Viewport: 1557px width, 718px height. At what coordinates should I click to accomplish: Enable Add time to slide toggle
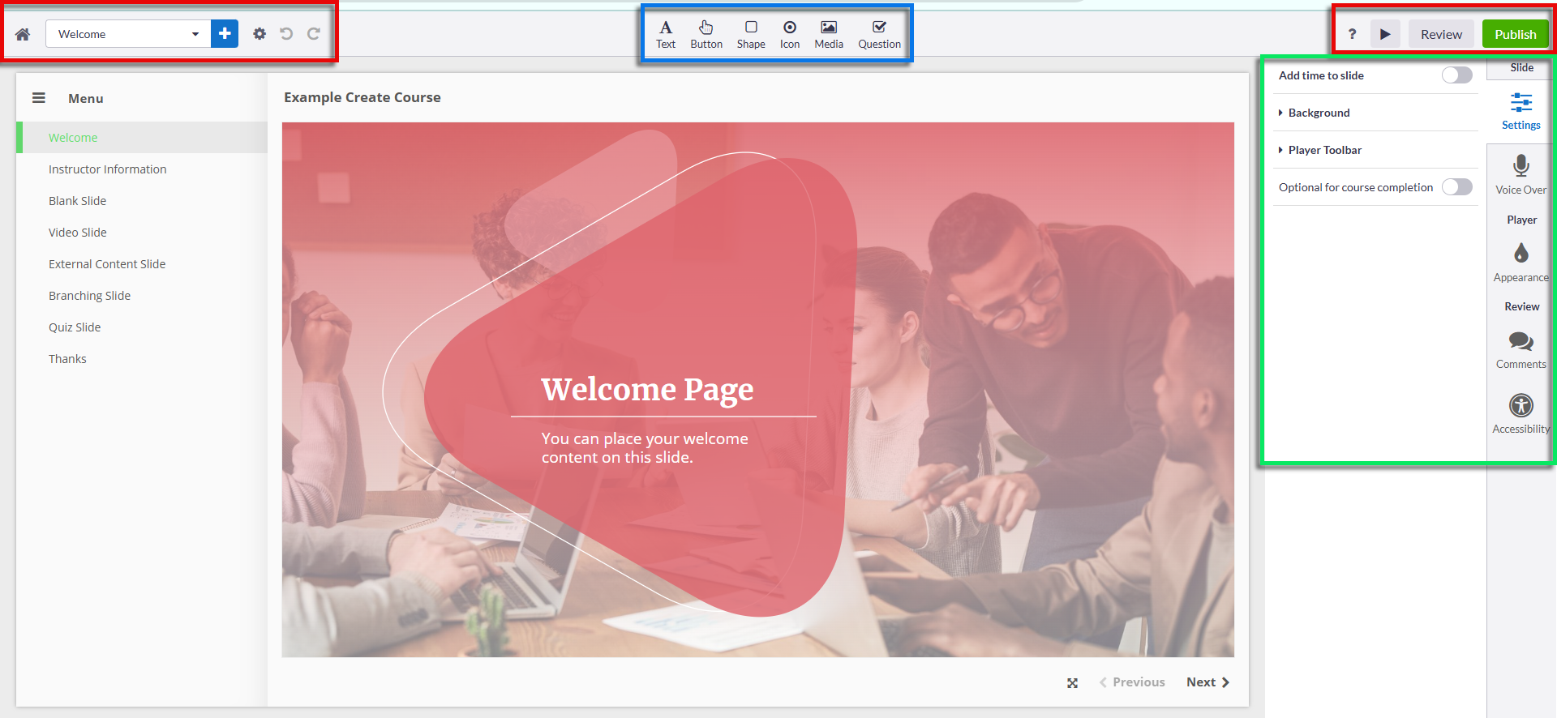pyautogui.click(x=1456, y=75)
